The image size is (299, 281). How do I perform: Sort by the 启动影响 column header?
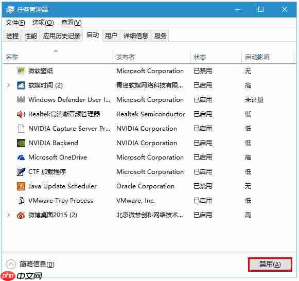tap(267, 57)
